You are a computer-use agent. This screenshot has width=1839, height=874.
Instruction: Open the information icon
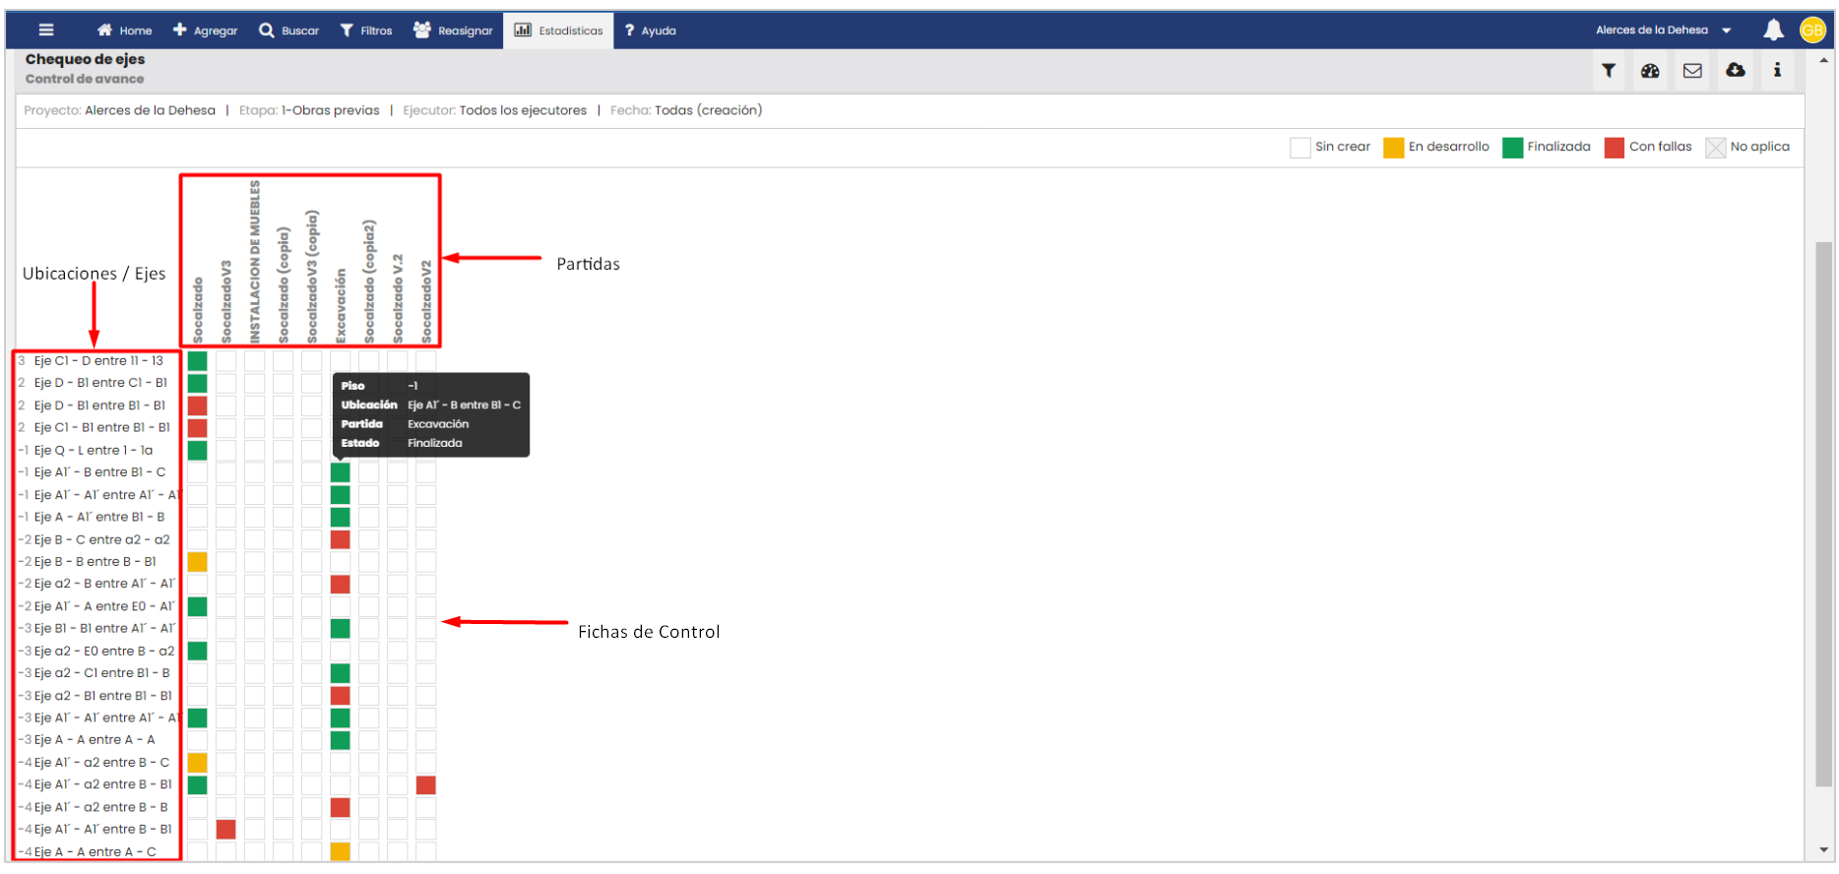coord(1777,70)
